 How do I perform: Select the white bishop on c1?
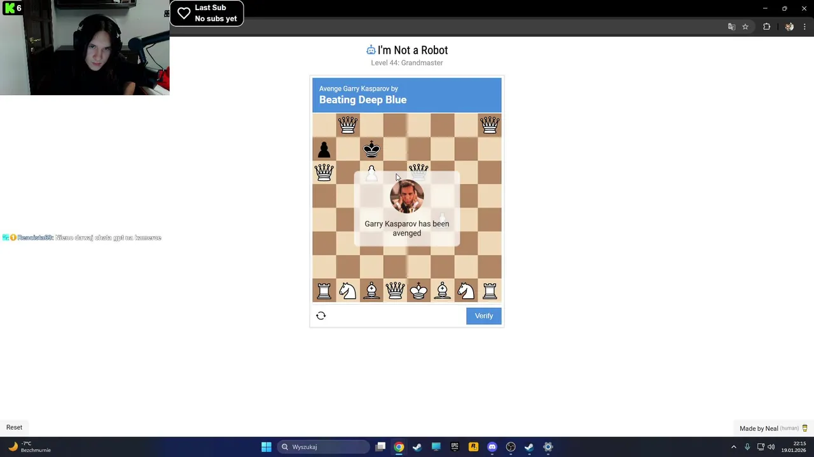click(371, 291)
